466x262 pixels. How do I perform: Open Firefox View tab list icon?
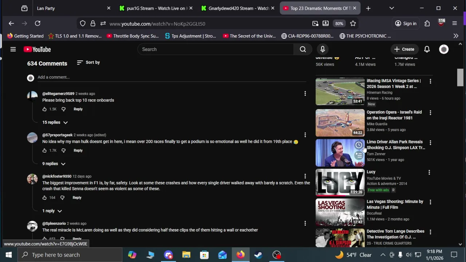click(24, 8)
